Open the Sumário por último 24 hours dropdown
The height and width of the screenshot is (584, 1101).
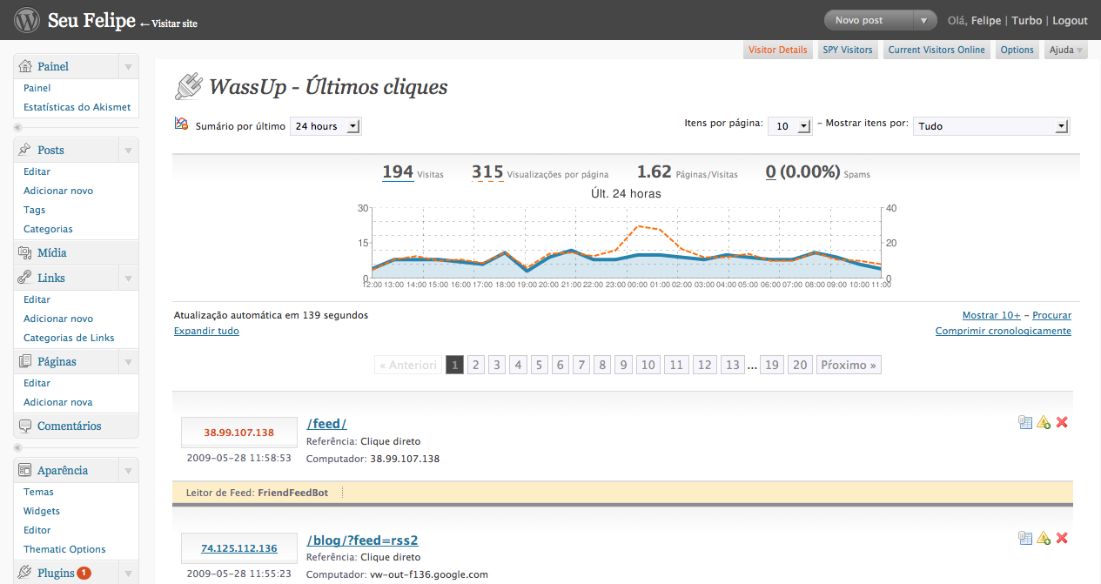pyautogui.click(x=326, y=126)
